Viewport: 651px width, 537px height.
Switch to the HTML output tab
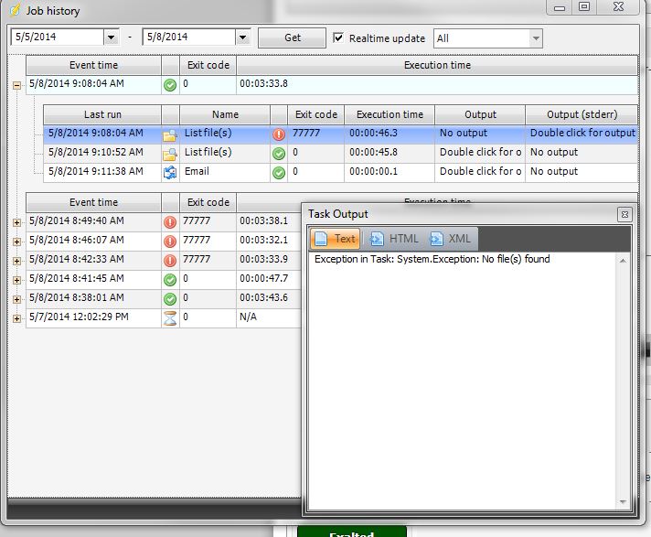coord(394,239)
